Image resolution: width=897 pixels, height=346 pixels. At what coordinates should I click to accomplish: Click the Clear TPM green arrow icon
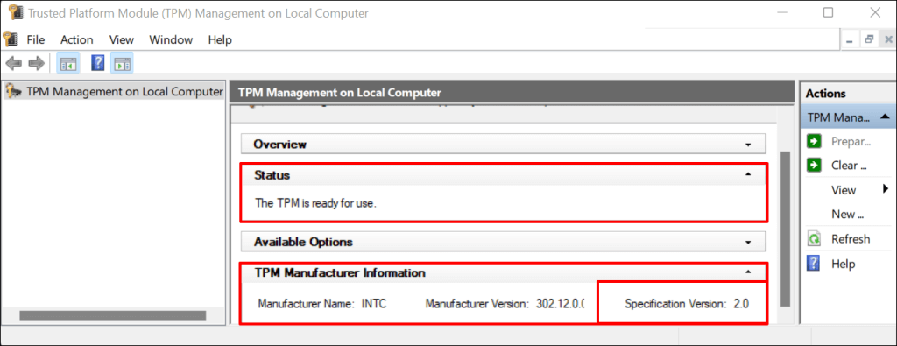click(x=814, y=166)
